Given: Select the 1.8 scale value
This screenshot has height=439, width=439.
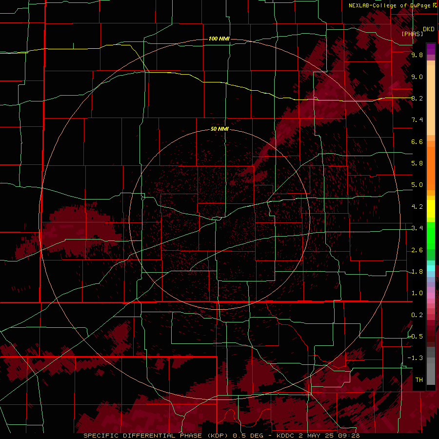Looking at the screenshot, I should pyautogui.click(x=417, y=272).
